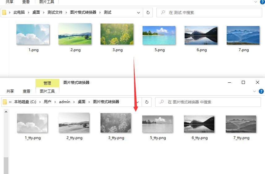Click 测试 in upper breadcrumb
This screenshot has width=265, height=174.
108,12
